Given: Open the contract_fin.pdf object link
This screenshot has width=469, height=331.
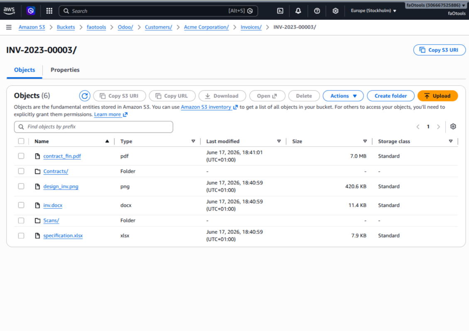Looking at the screenshot, I should click(x=62, y=156).
